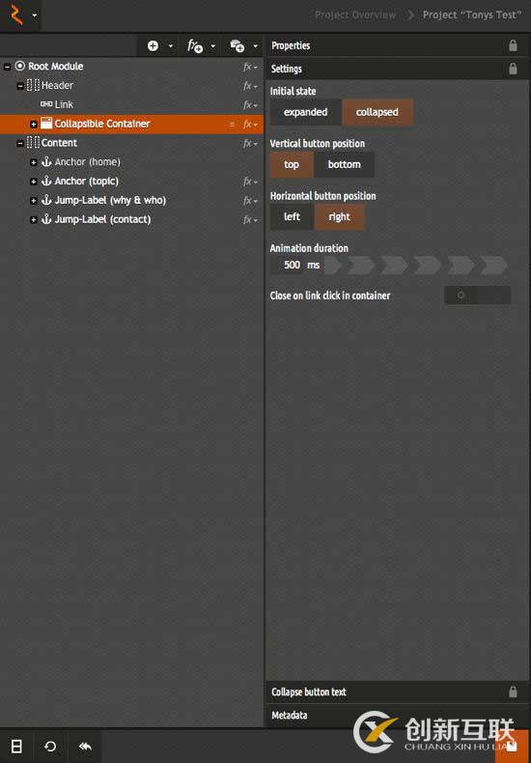Click lock icon on Collapse button text
This screenshot has width=531, height=763.
point(513,692)
